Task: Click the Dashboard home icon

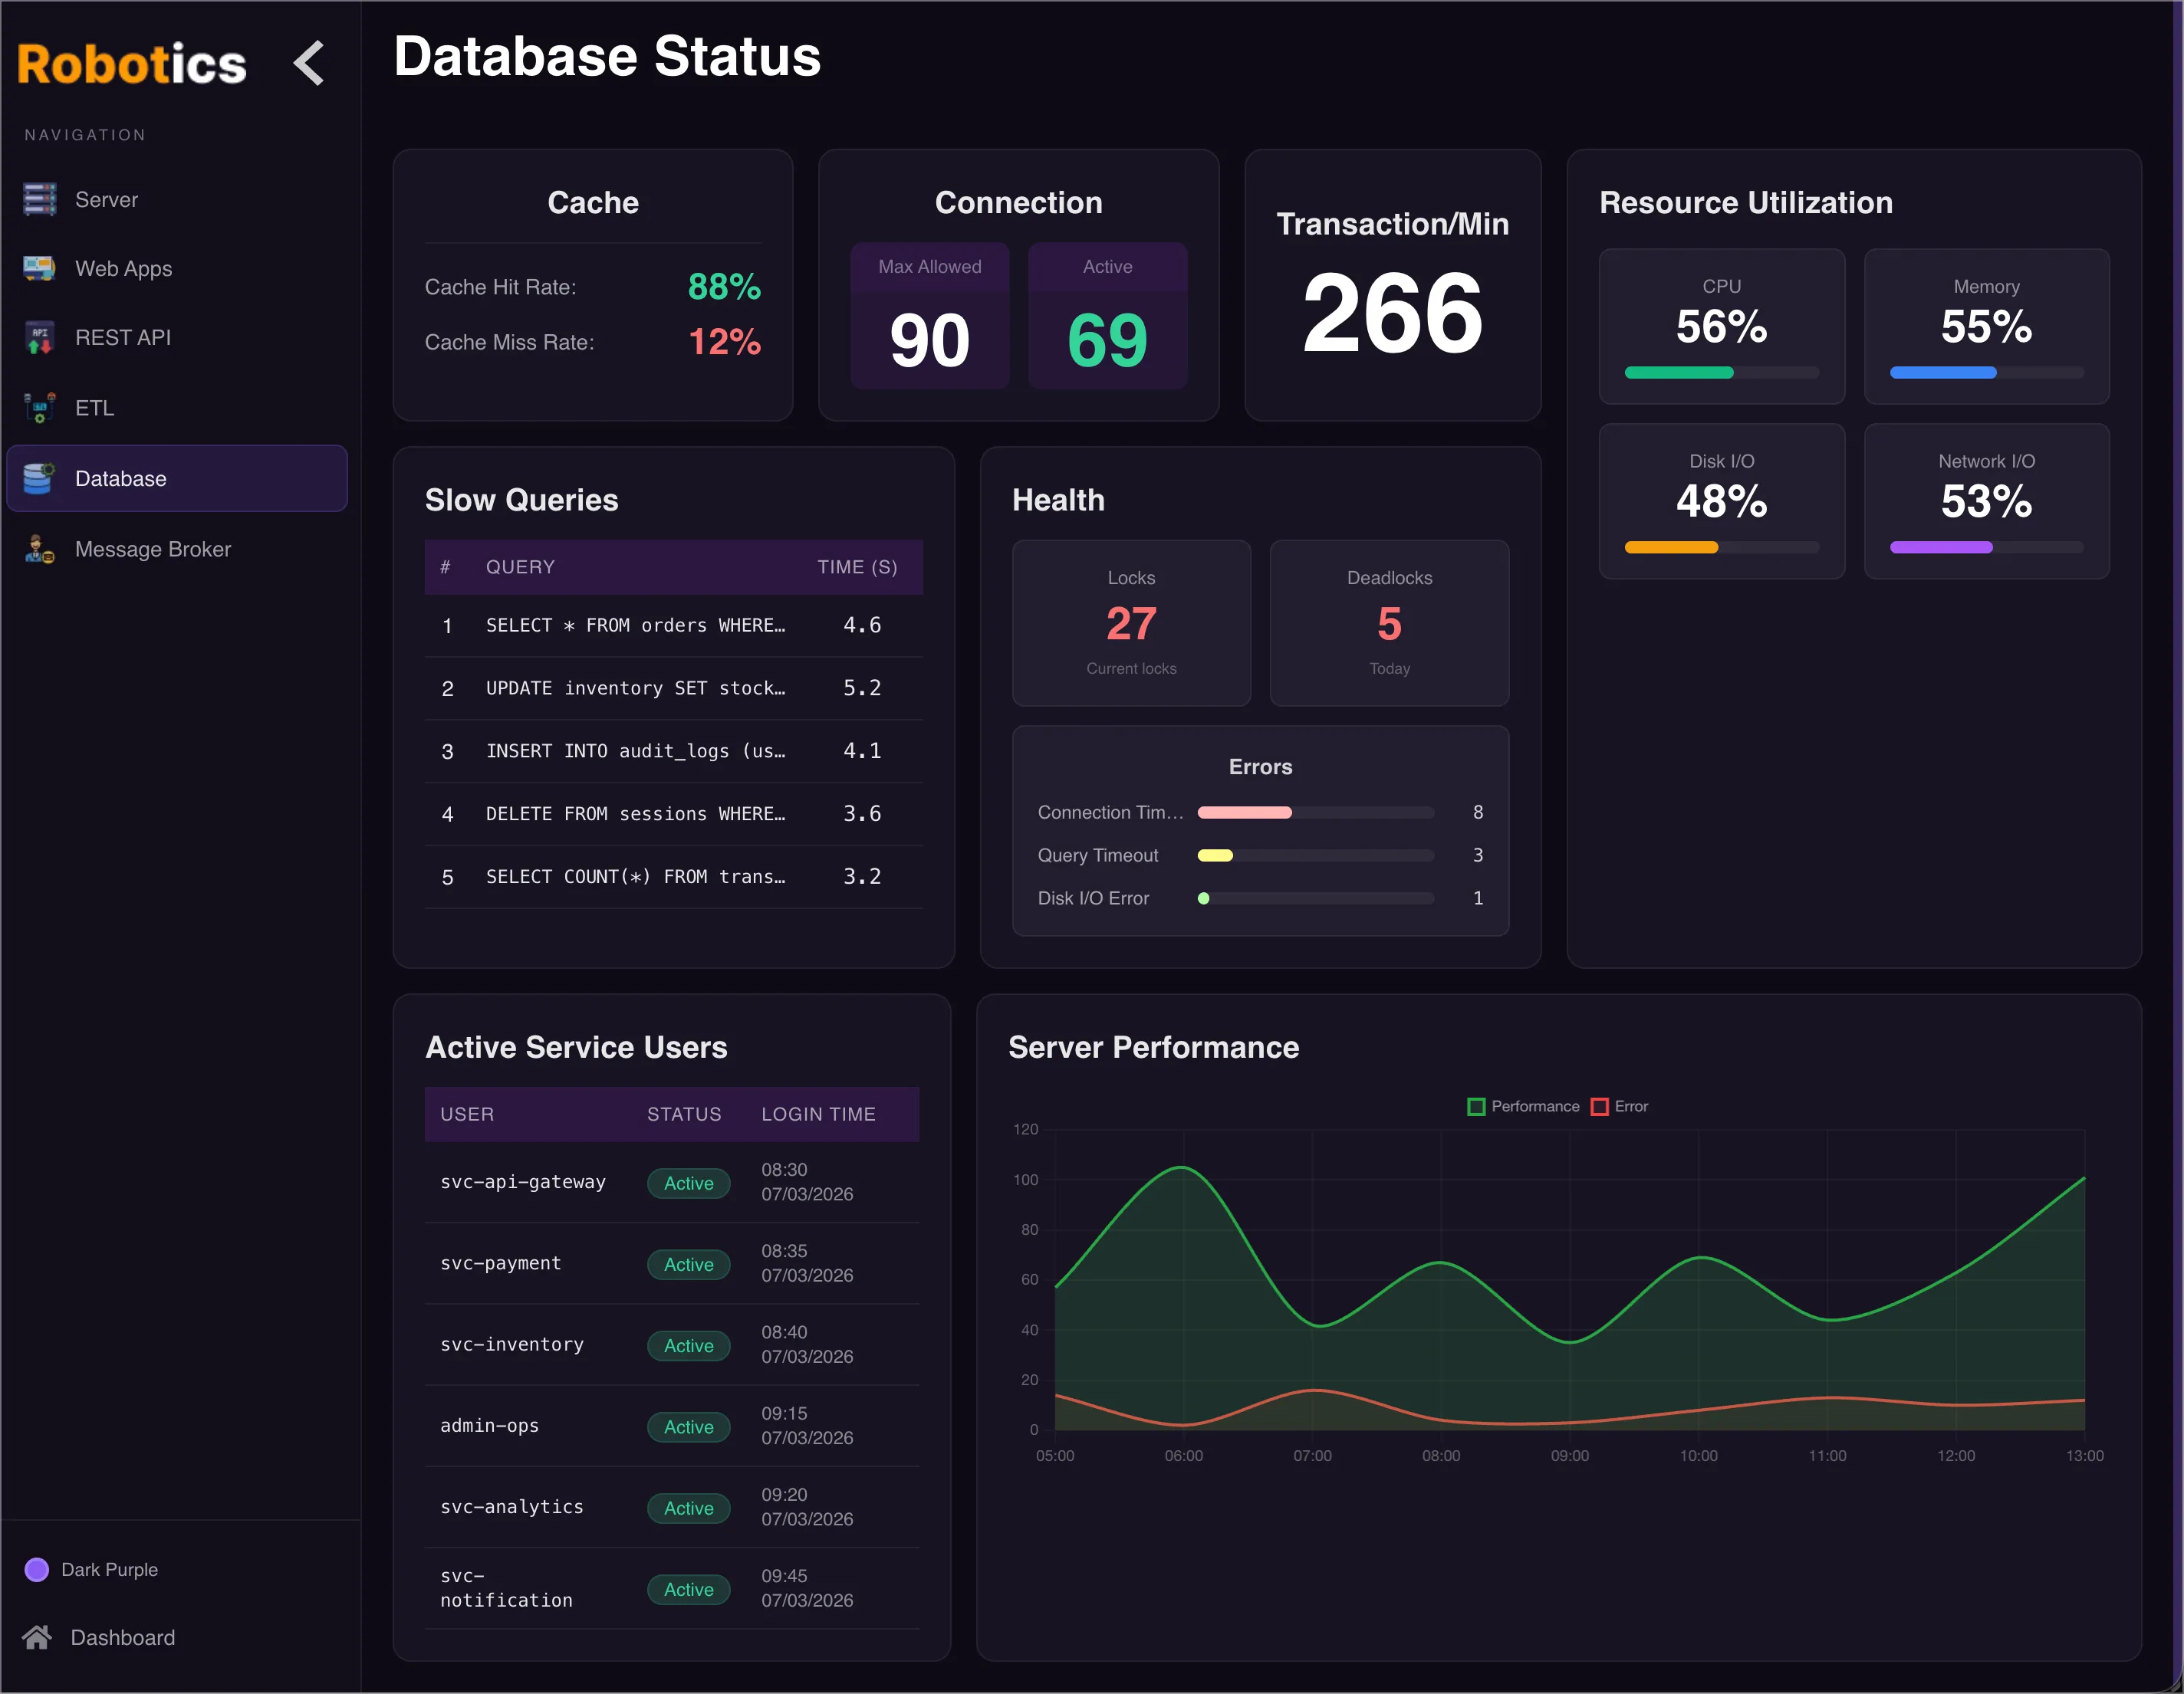Action: pyautogui.click(x=37, y=1637)
